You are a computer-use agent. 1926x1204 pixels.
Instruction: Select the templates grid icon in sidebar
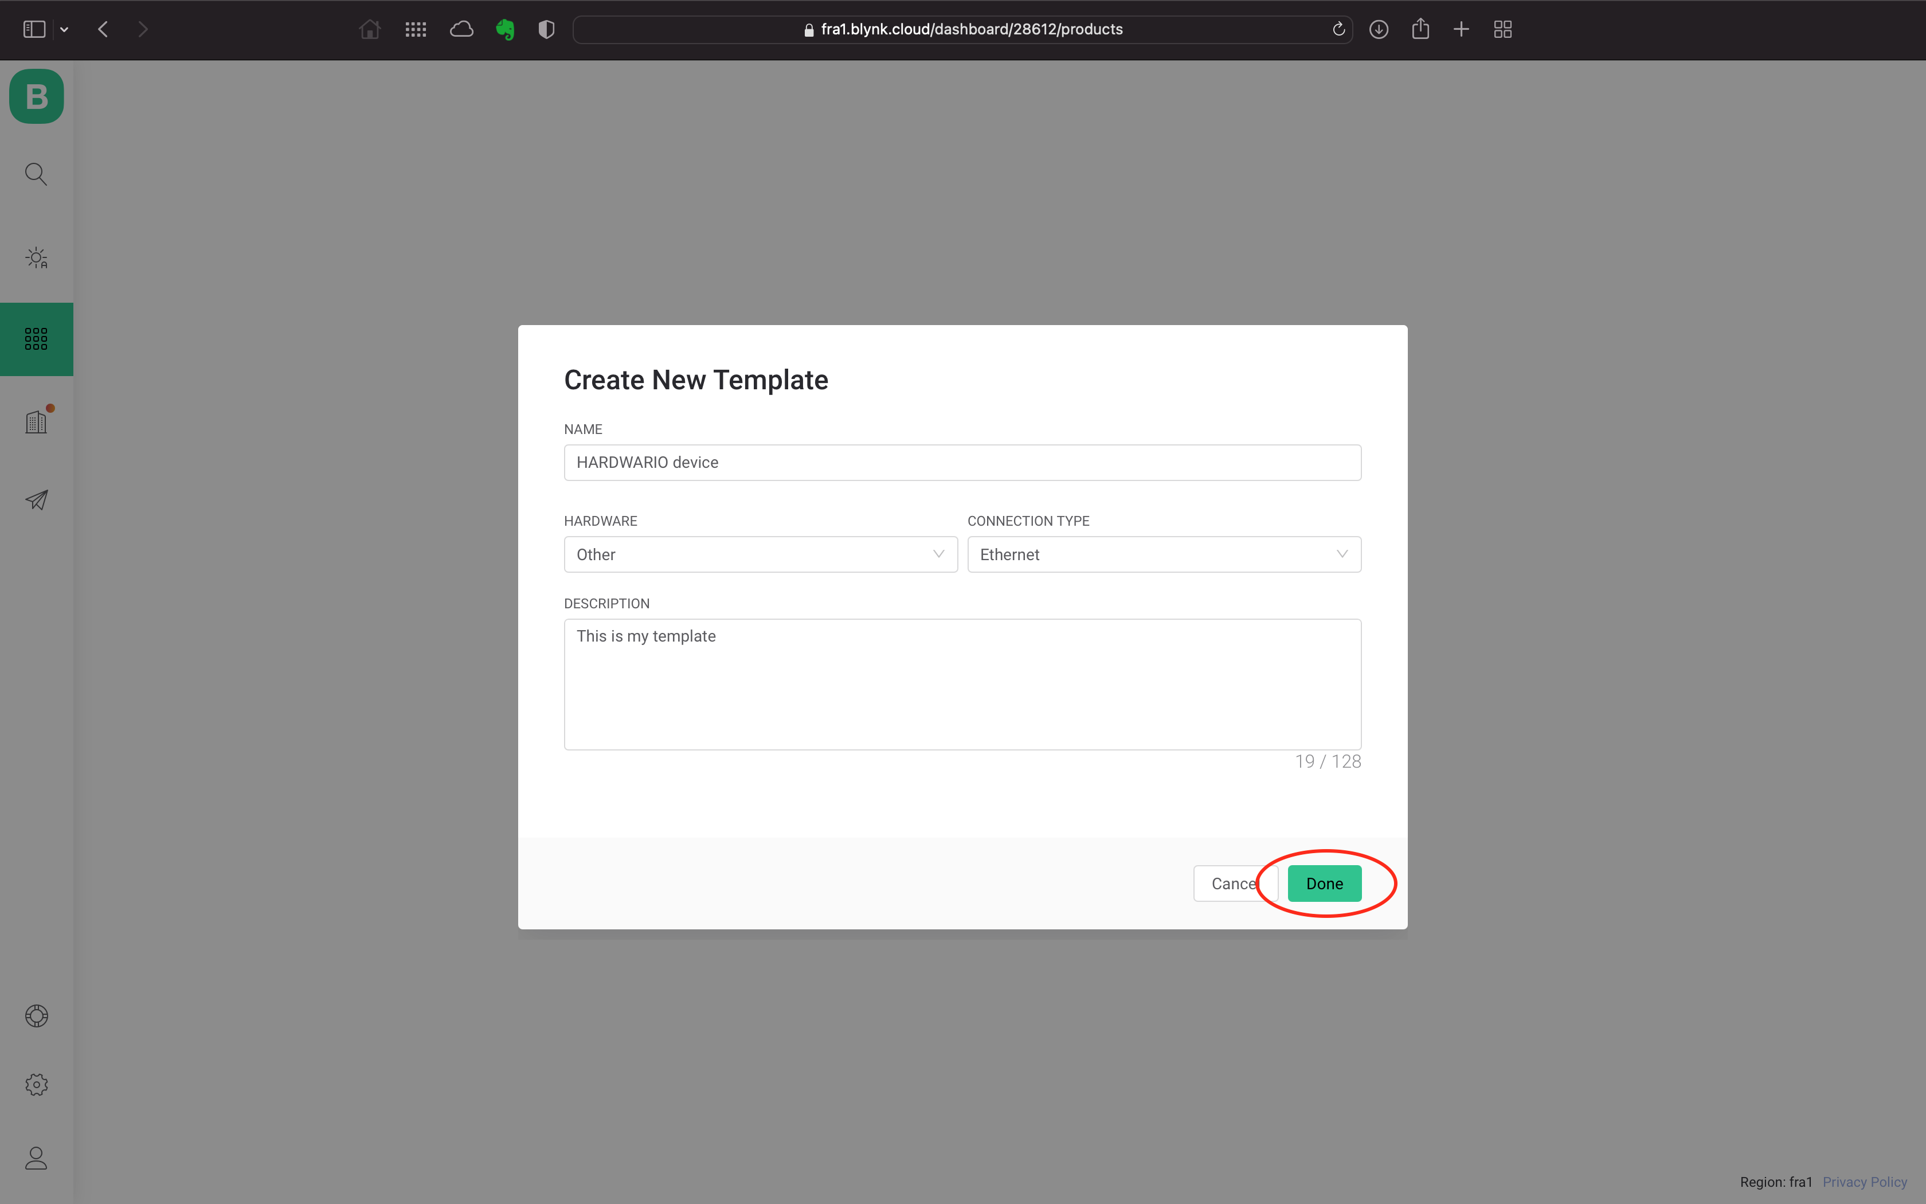pos(37,339)
